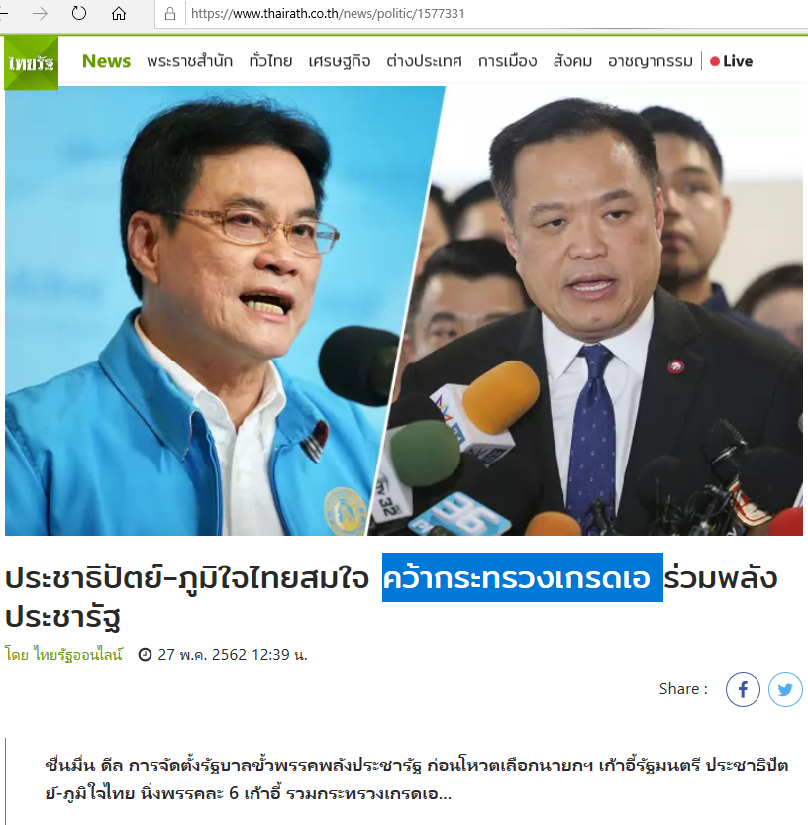This screenshot has height=825, width=808.
Task: Go to the เศรษฐกิจ section
Action: [x=340, y=61]
